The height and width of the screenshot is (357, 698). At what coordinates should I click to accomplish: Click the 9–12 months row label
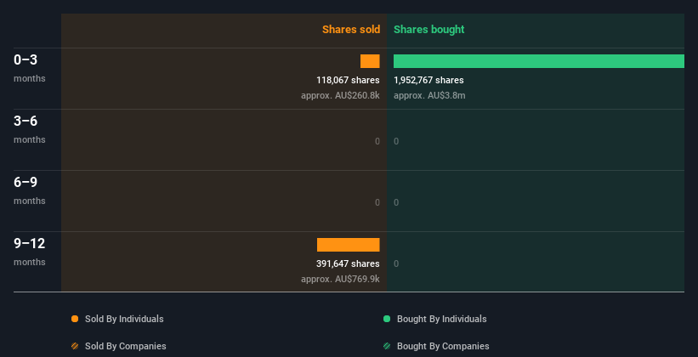[30, 252]
